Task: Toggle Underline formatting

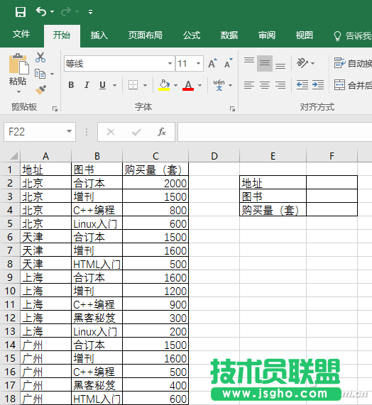Action: [103, 85]
